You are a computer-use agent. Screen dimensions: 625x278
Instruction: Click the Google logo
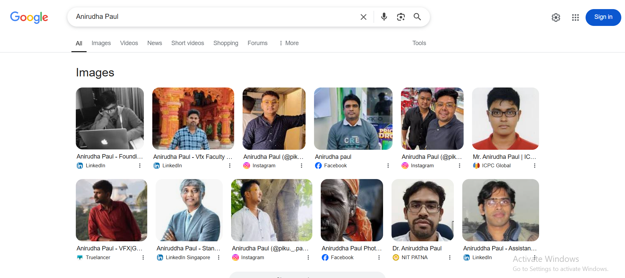pos(29,17)
